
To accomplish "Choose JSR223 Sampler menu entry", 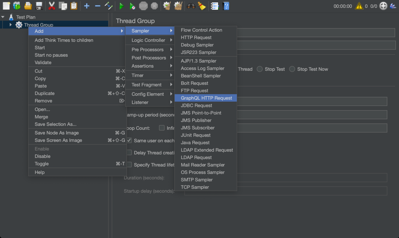I will (x=206, y=52).
